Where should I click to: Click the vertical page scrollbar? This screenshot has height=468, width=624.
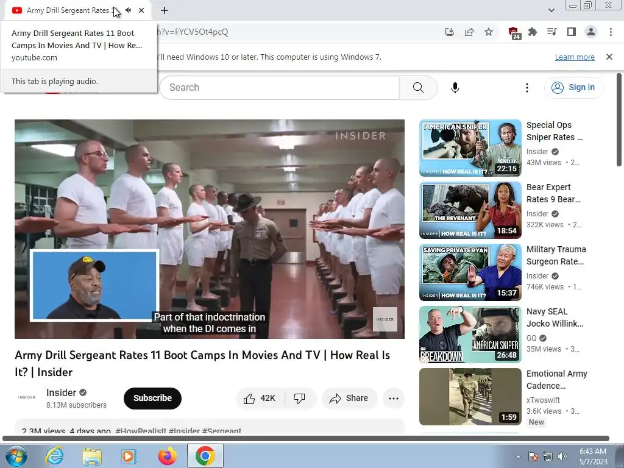point(619,119)
